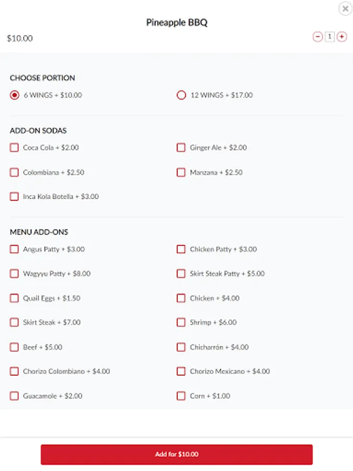Image resolution: width=353 pixels, height=471 pixels.
Task: Increase quantity with plus icon
Action: pyautogui.click(x=341, y=37)
